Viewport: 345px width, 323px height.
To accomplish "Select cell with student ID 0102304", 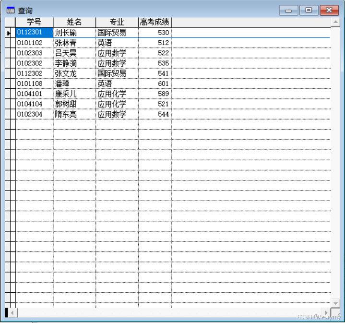I will tap(34, 114).
